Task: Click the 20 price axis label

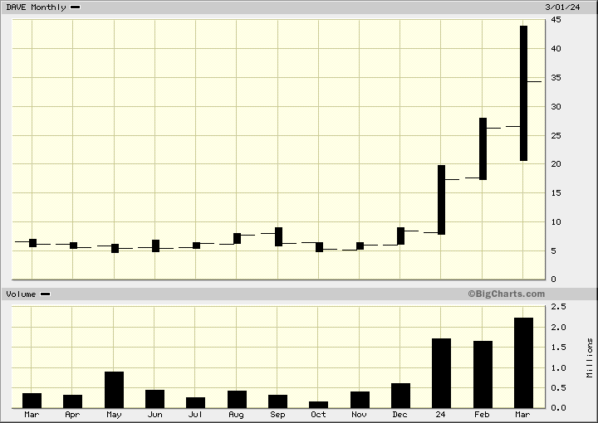Action: (x=556, y=163)
